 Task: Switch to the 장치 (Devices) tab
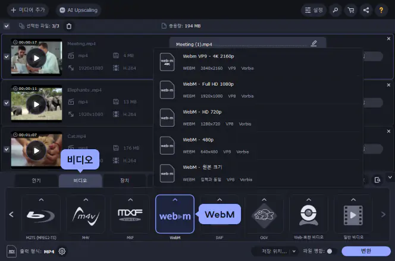click(124, 181)
